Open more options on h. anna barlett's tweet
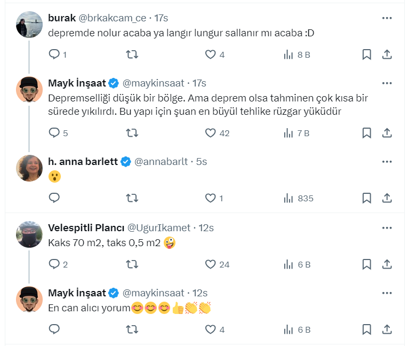The width and height of the screenshot is (416, 346). pyautogui.click(x=387, y=162)
